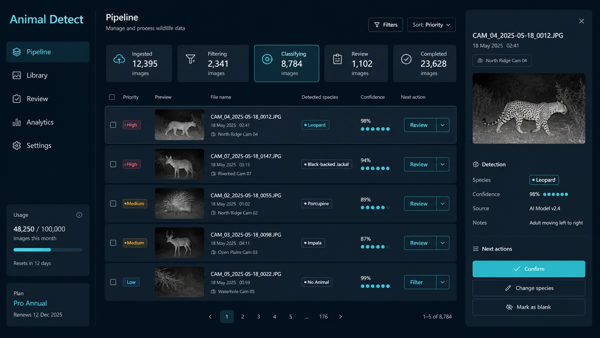
Task: Click the Confidence column header
Action: click(372, 97)
